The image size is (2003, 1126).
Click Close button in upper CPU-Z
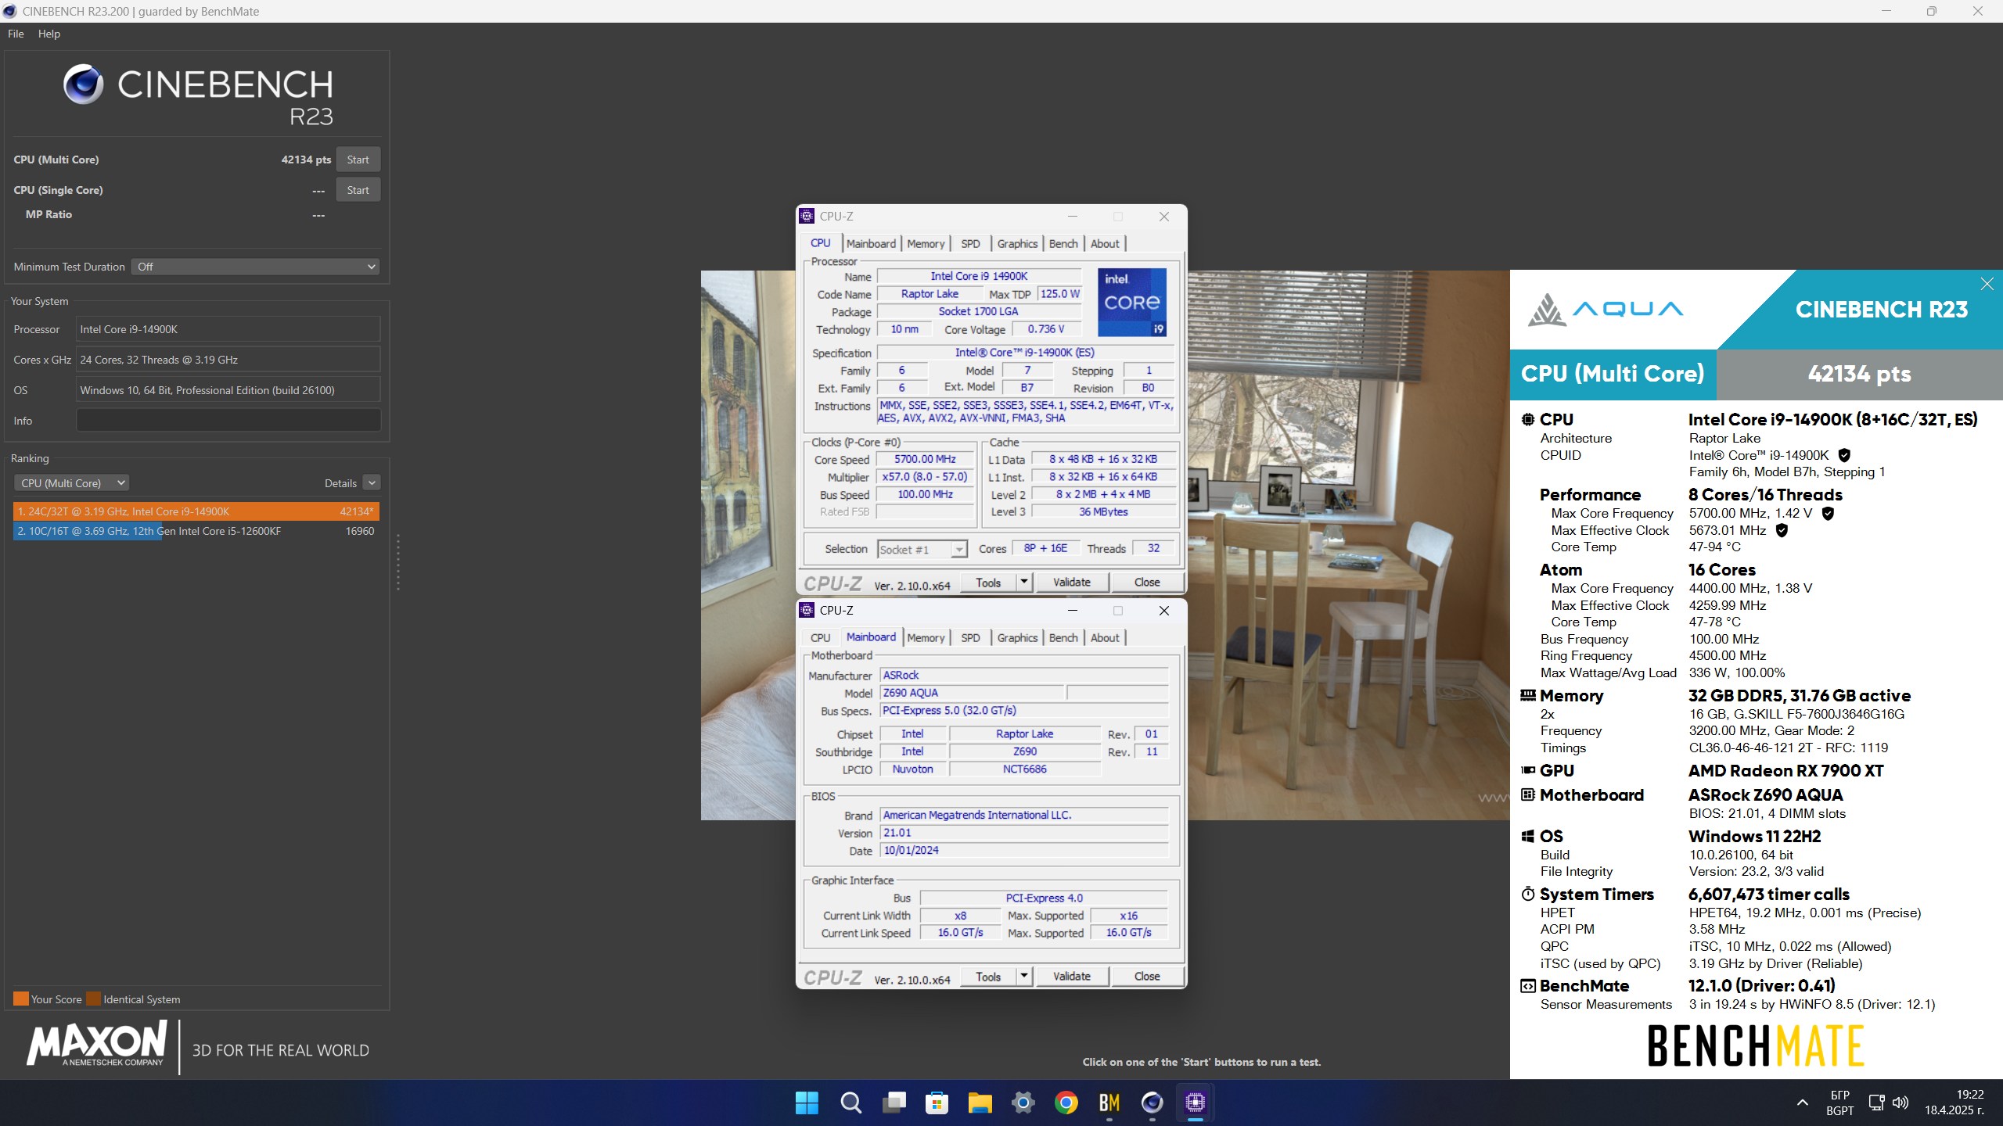click(x=1147, y=582)
